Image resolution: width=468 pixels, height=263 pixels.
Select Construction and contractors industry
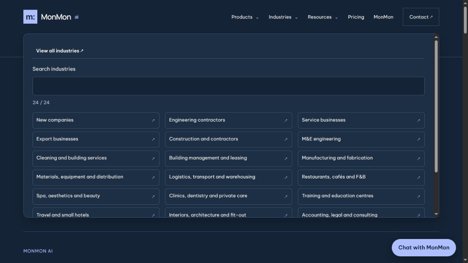click(228, 139)
